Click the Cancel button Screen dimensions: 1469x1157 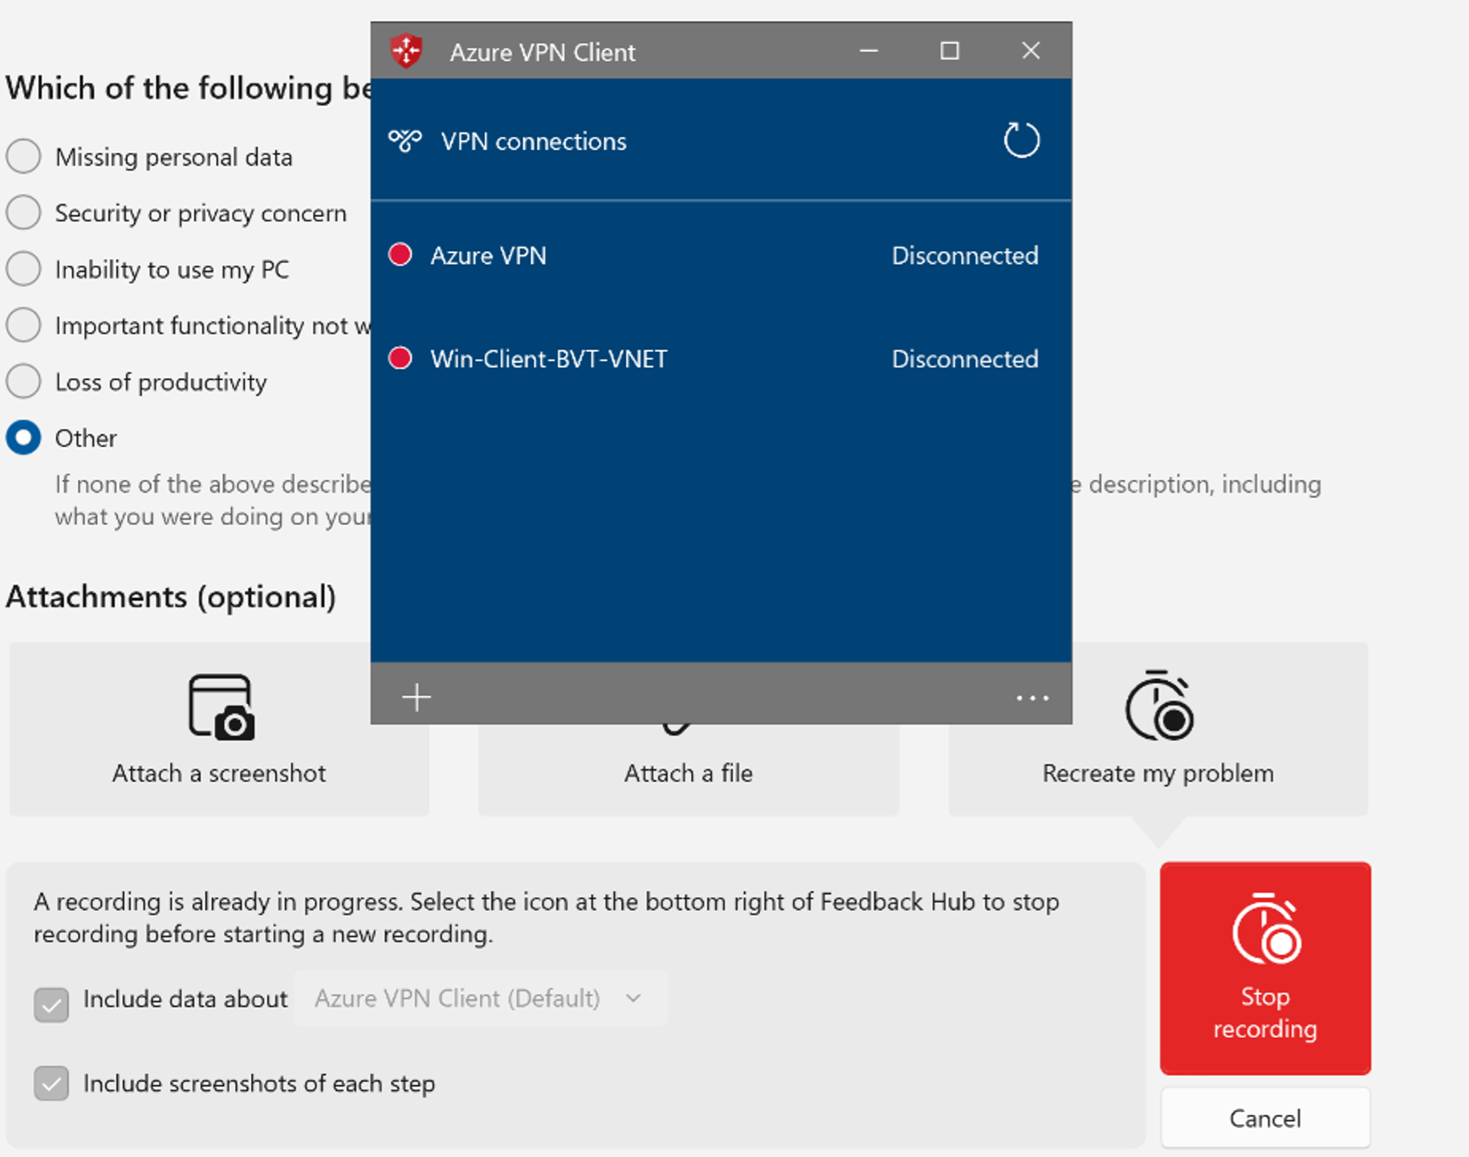point(1265,1118)
